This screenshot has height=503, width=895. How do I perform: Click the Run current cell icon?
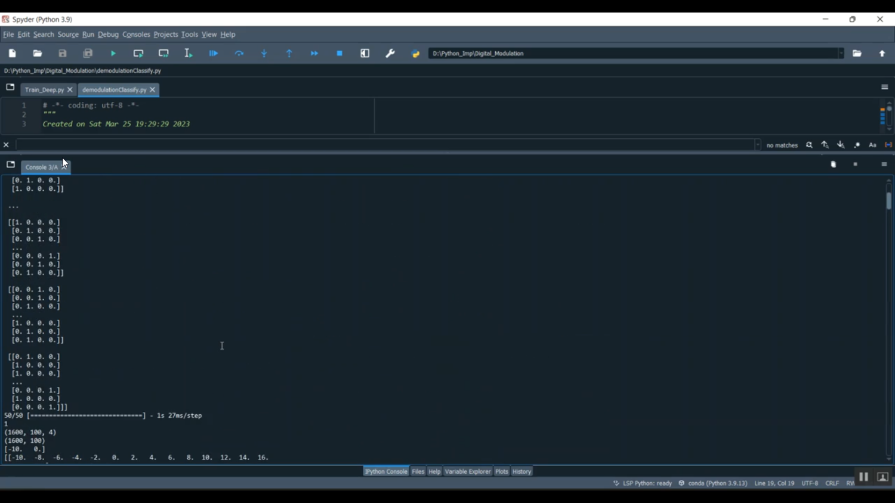click(x=138, y=54)
